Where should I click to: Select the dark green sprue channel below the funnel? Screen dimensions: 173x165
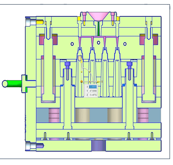tap(99, 28)
